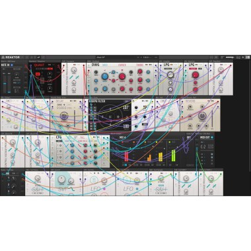Click the big white knob on the first LPG block
This screenshot has width=251, height=251.
tap(170, 75)
